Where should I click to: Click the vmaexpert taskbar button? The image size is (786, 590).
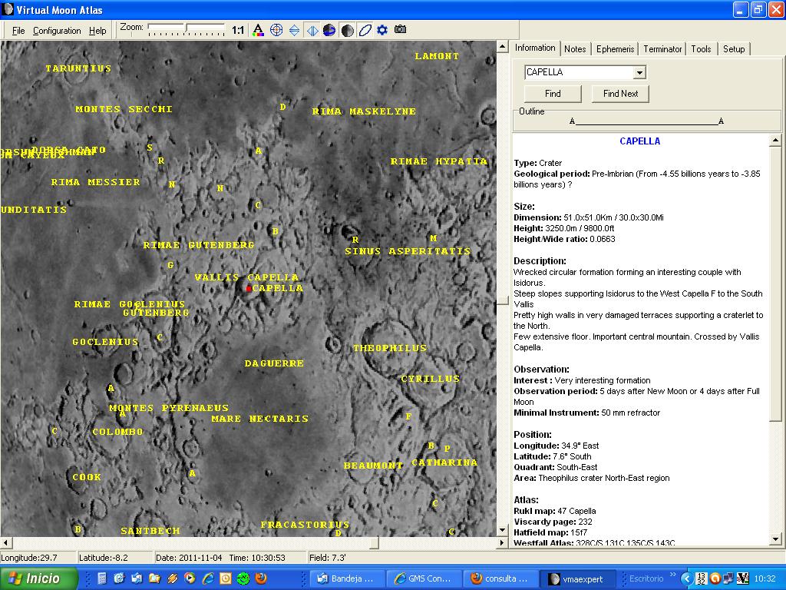(577, 578)
